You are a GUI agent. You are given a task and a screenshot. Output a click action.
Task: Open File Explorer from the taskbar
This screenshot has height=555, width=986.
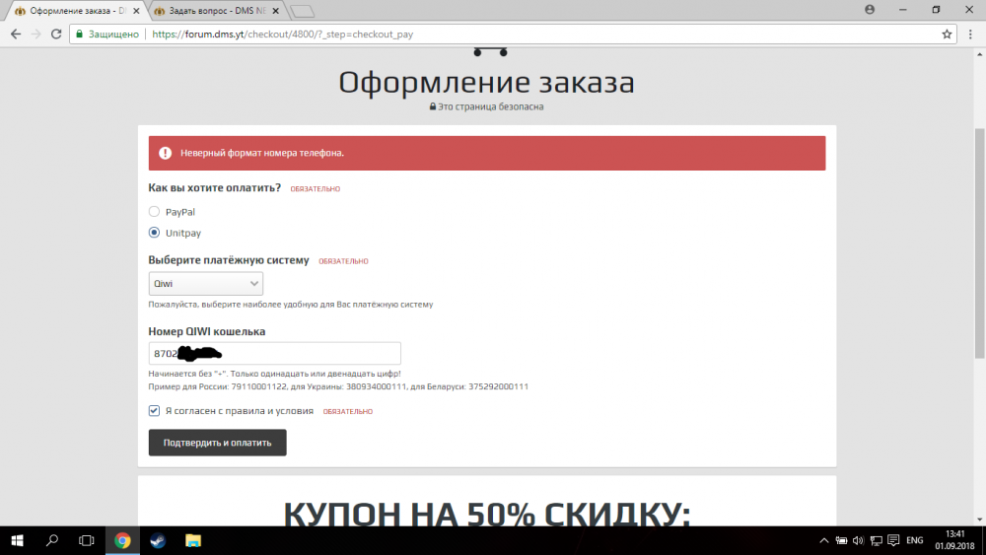pos(193,540)
